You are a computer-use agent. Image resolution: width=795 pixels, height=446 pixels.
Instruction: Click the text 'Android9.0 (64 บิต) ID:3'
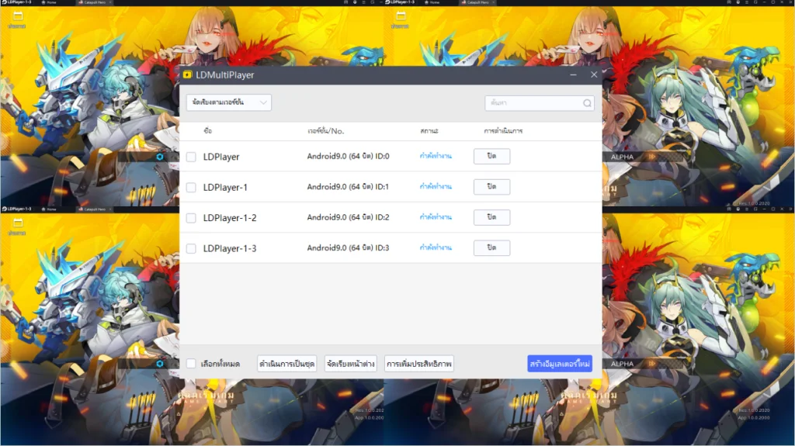coord(348,247)
